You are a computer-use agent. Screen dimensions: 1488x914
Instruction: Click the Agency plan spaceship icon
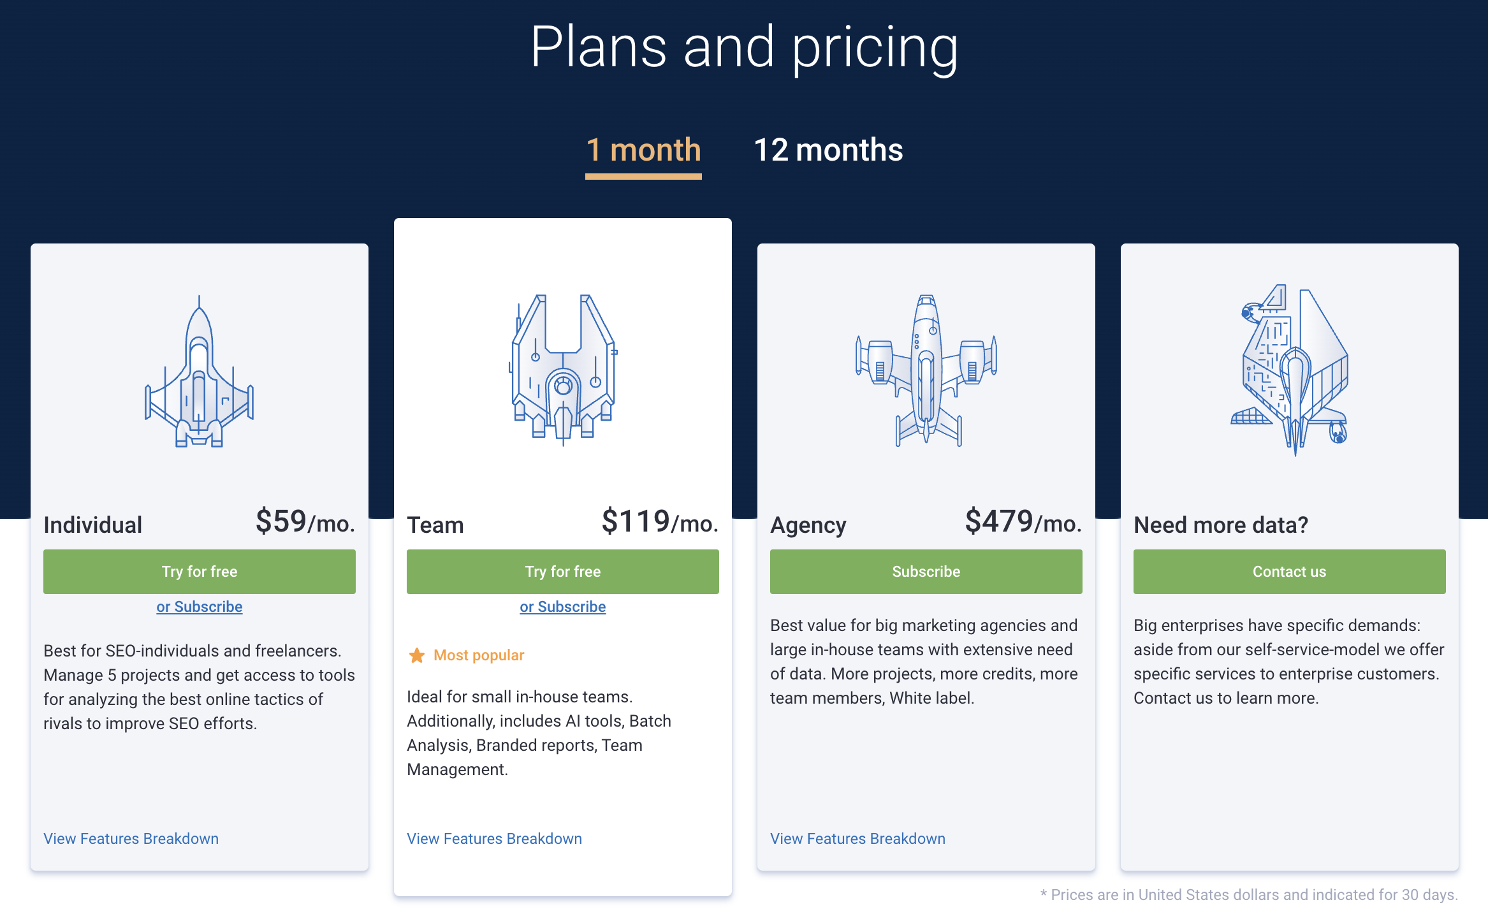[x=926, y=370]
